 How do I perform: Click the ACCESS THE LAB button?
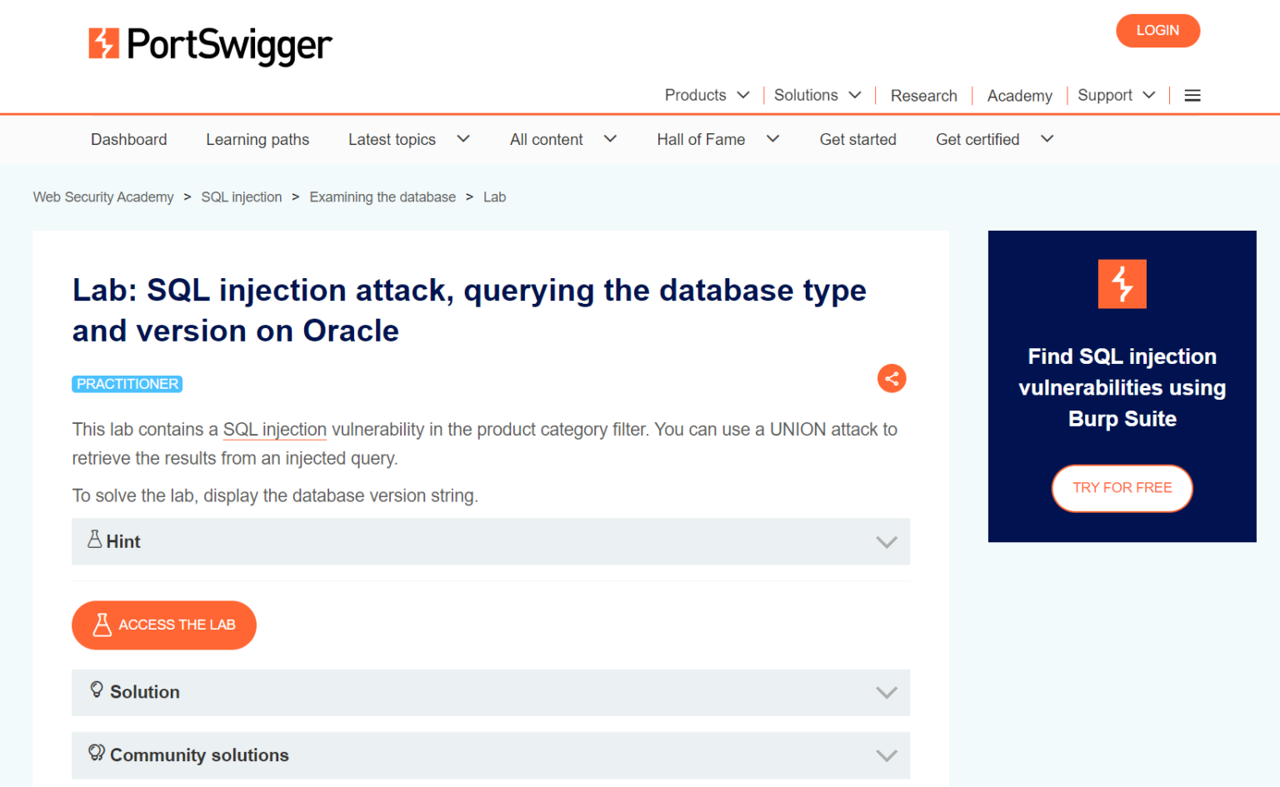tap(164, 625)
